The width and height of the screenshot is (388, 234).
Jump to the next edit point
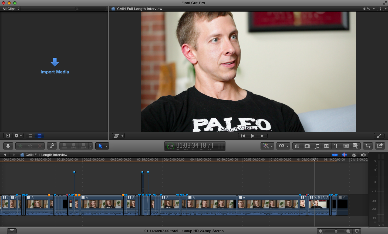pos(262,136)
